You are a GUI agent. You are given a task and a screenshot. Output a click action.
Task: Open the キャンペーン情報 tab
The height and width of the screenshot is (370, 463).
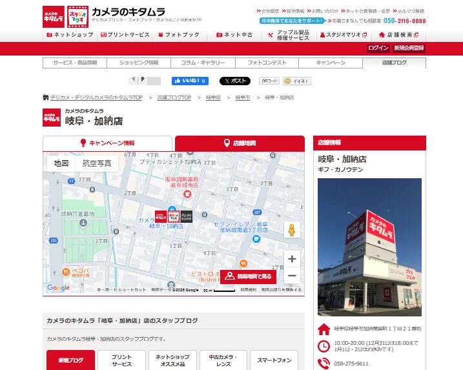(108, 143)
